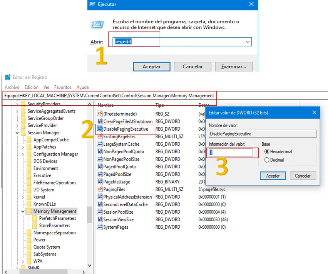This screenshot has width=328, height=274.
Task: Click the Examinar... button
Action: (234, 66)
